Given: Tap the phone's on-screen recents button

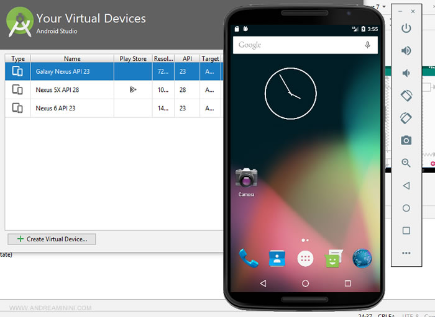Looking at the screenshot, I should 347,284.
